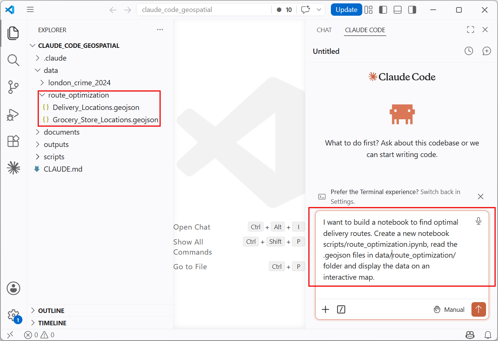Viewport: 498px width, 341px height.
Task: Start voice dictation with microphone icon
Action: click(x=479, y=221)
